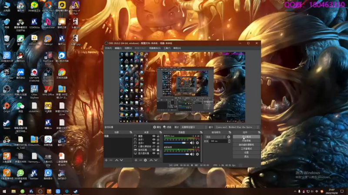Undock the Scene Transitions panel icon
This screenshot has height=195, width=348.
click(x=230, y=132)
